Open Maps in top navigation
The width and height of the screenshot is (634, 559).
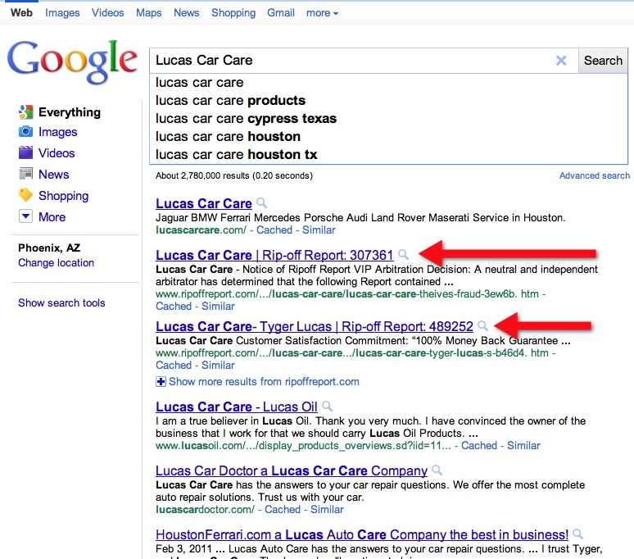tap(148, 13)
